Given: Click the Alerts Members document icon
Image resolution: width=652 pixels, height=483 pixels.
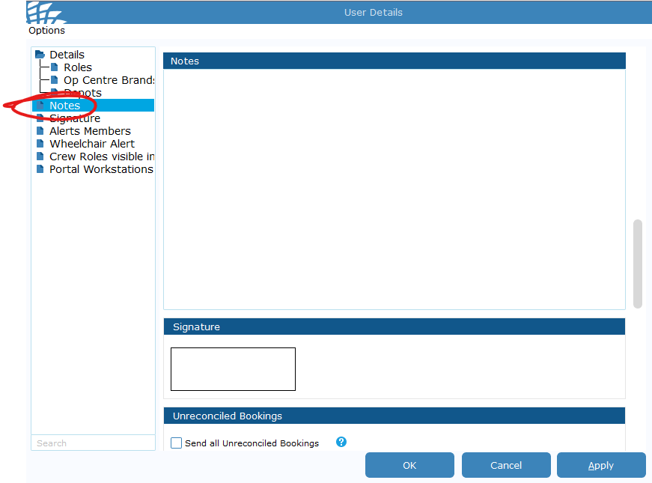Looking at the screenshot, I should coord(40,131).
